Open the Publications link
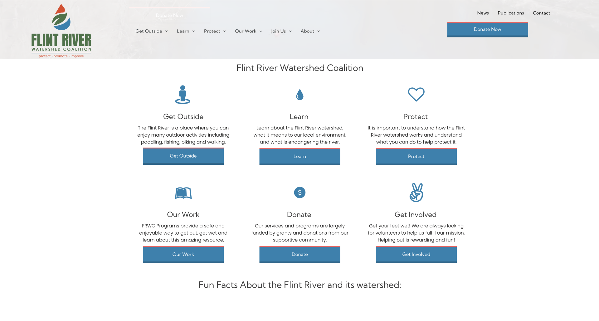 [511, 13]
